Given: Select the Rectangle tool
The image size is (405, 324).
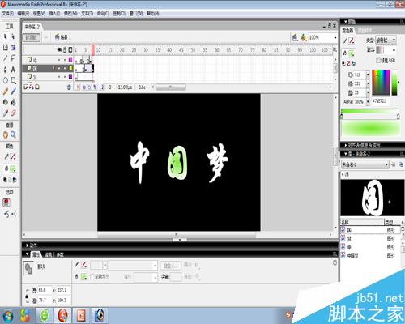Looking at the screenshot, I should click(x=13, y=80).
